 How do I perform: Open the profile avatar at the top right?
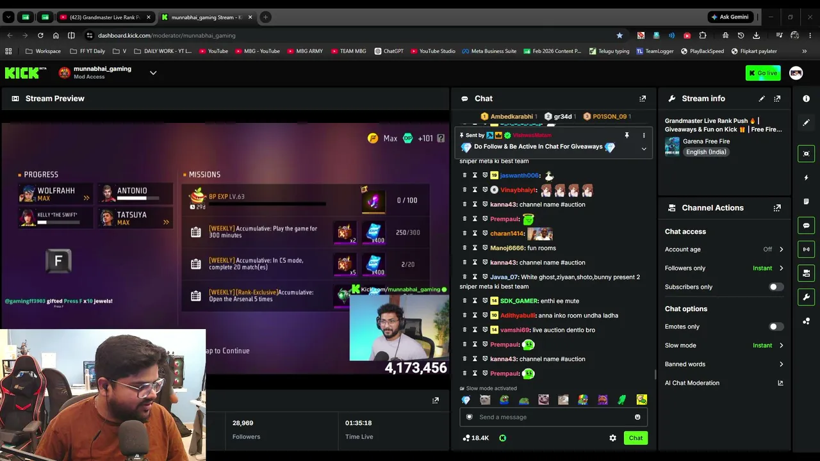coord(796,73)
